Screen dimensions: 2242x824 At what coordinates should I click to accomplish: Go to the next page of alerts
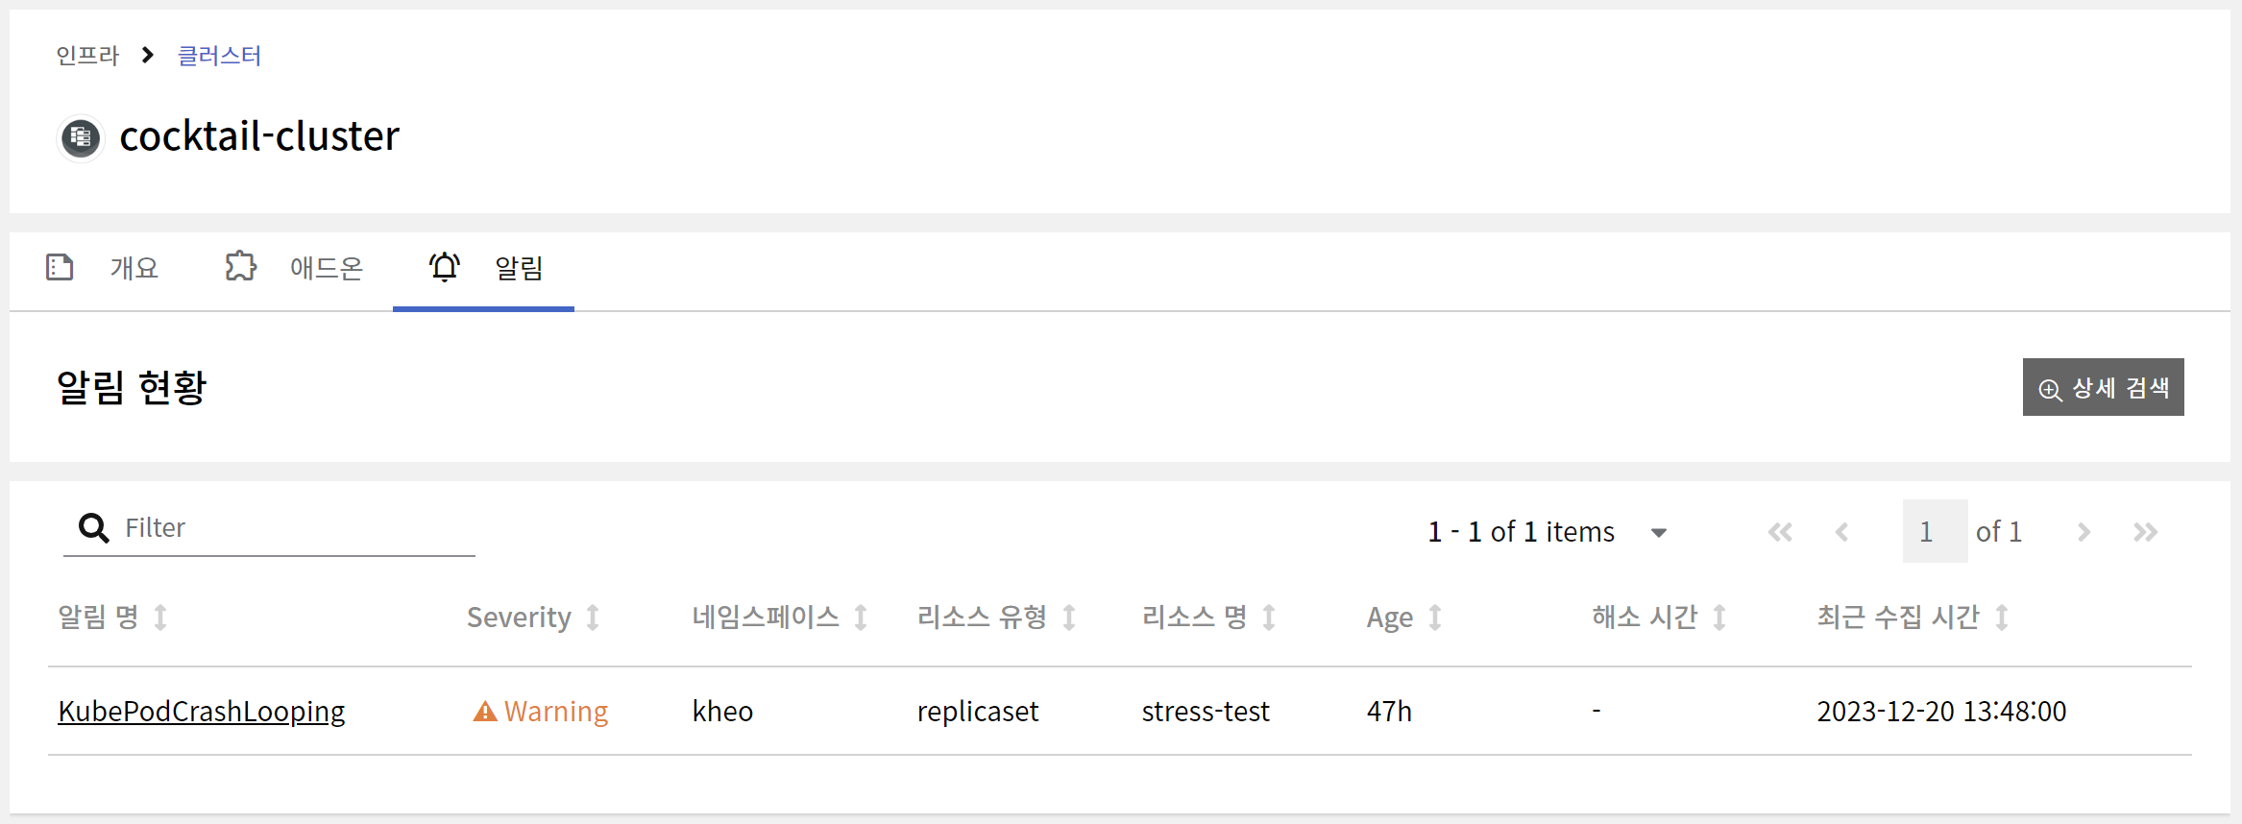pos(2084,532)
